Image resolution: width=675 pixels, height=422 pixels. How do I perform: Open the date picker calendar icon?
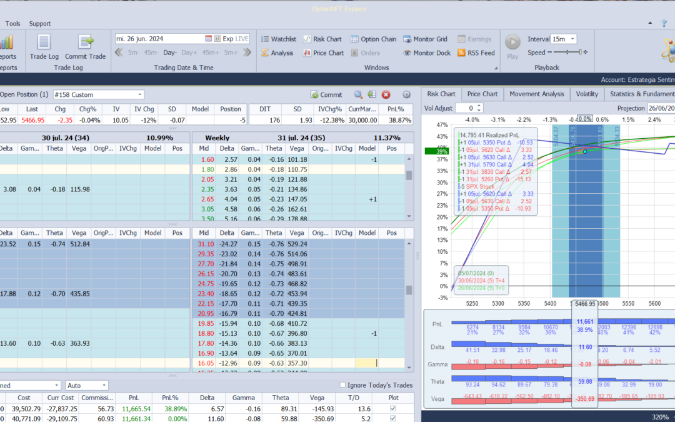coord(208,39)
